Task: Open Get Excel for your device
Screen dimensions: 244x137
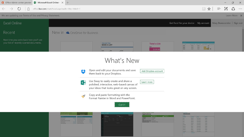Action: pos(182,23)
